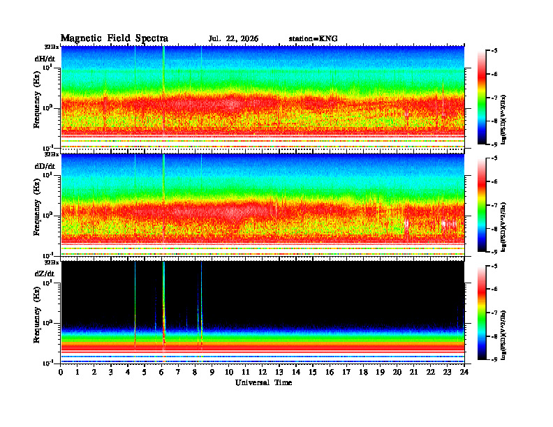553x427 pixels.
Task: Click hour "3" on the Universal Time axis
Action: point(111,372)
